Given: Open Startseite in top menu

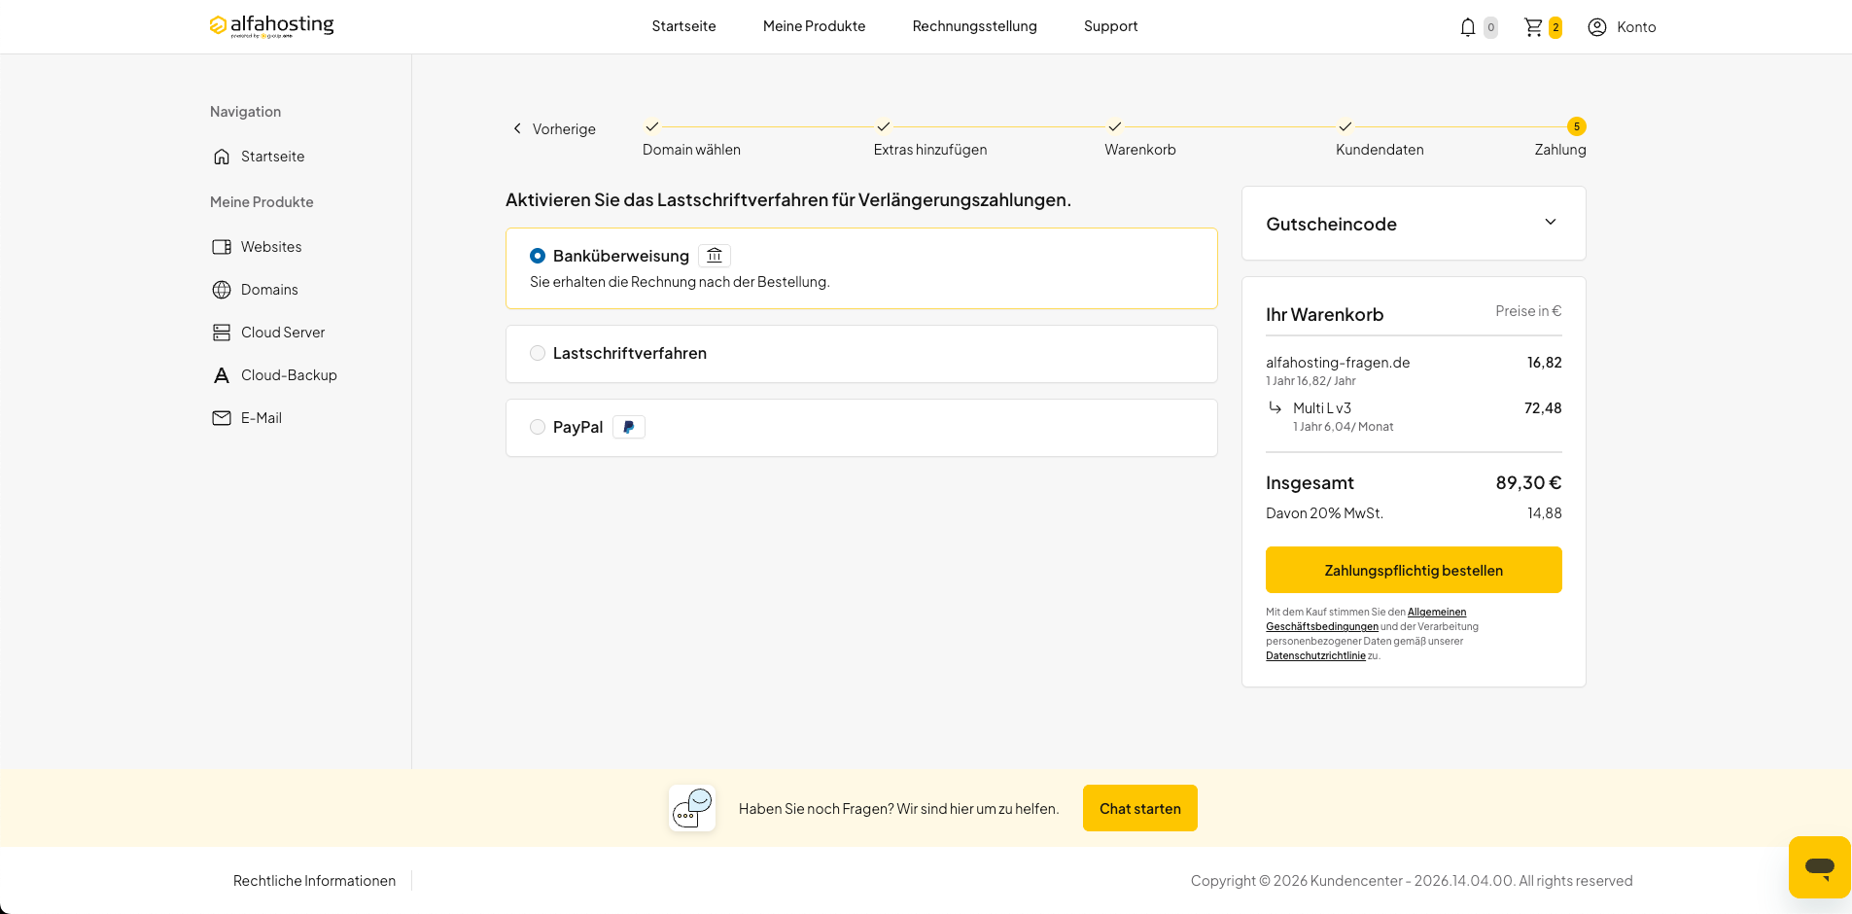Looking at the screenshot, I should 683,26.
